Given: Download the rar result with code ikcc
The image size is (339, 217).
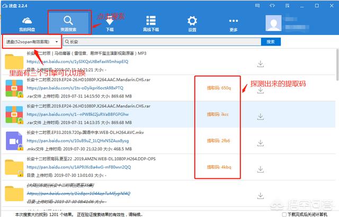Looking at the screenshot, I should click(261, 116).
